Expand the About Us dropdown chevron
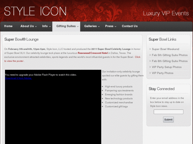Image resolution: width=193 pixels, height=144 pixels. pos(36,26)
